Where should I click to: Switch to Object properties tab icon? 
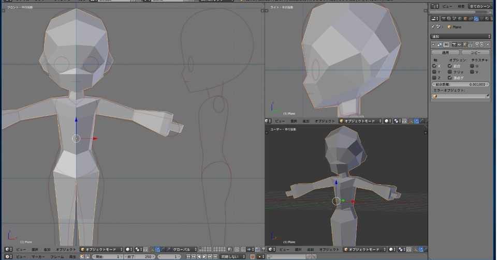click(x=465, y=18)
